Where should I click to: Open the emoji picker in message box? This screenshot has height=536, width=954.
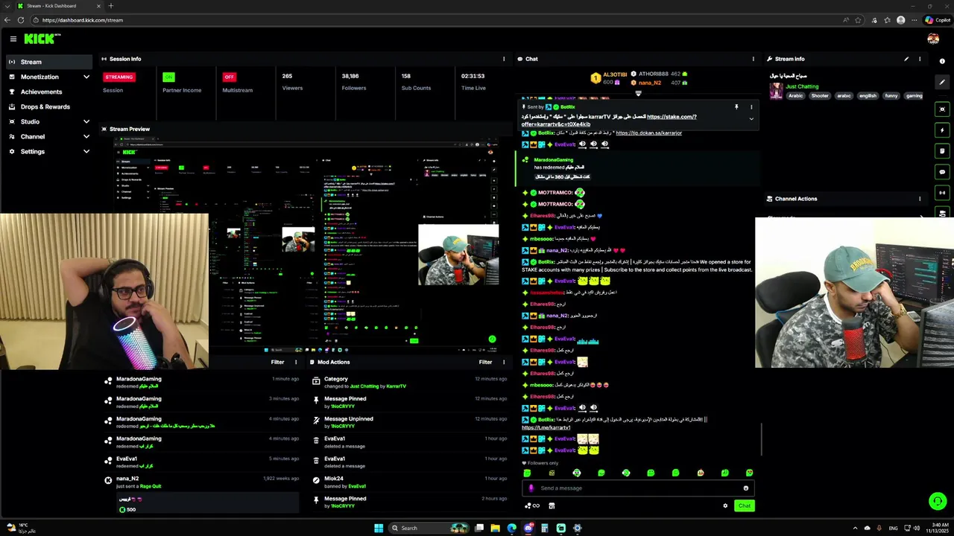click(745, 488)
